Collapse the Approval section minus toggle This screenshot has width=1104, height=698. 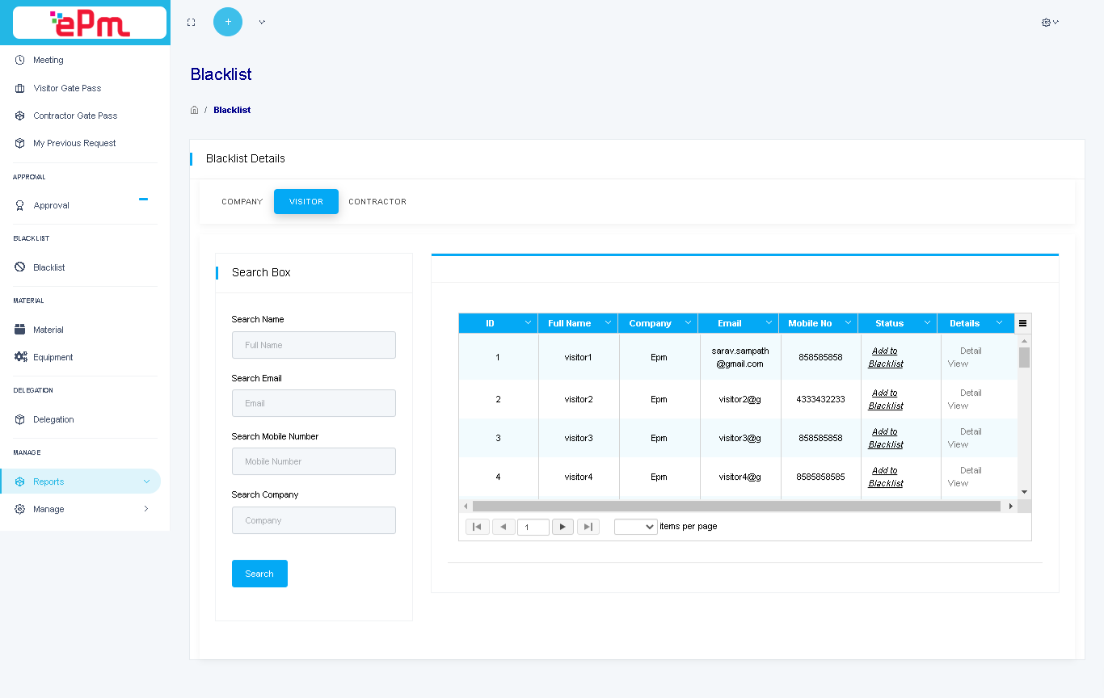coord(143,199)
